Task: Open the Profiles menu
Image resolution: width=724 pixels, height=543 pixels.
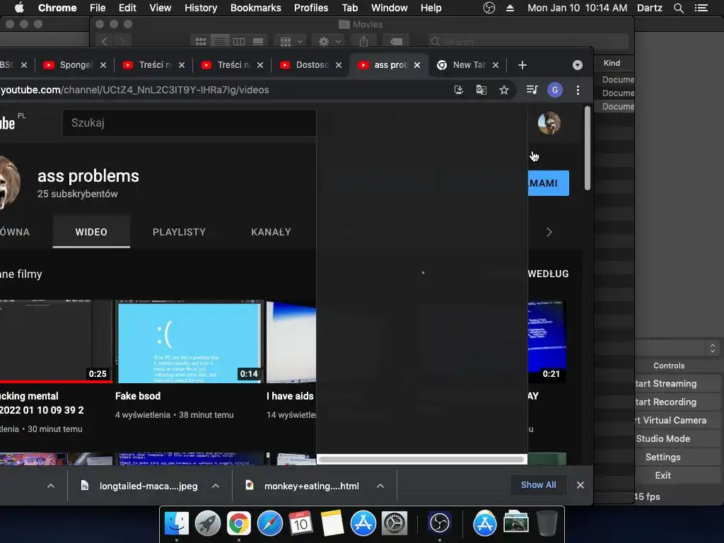Action: (311, 8)
